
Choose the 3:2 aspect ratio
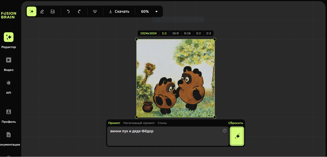[198, 33]
